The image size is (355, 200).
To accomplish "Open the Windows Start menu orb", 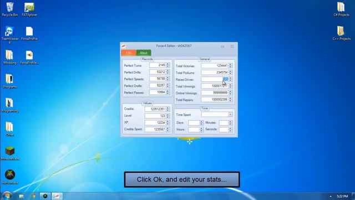I will (x=7, y=196).
